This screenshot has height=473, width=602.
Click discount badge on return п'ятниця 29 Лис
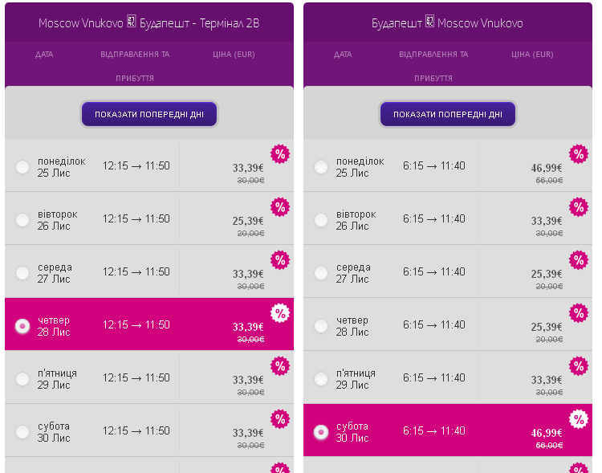(579, 366)
